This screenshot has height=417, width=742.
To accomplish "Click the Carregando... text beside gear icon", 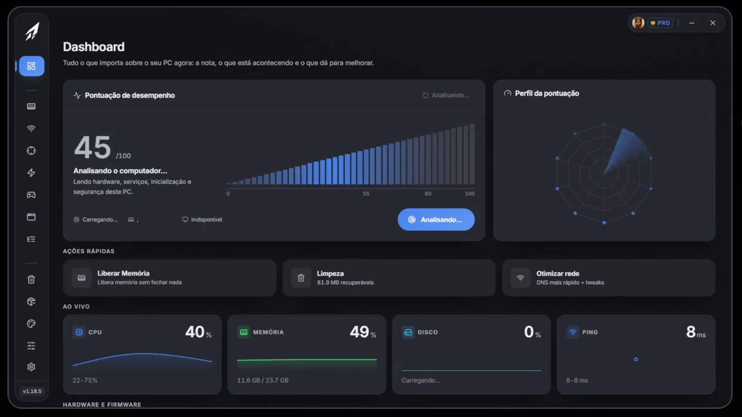I will coord(100,220).
